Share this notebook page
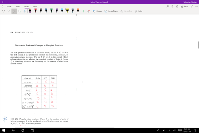 [x=184, y=6]
